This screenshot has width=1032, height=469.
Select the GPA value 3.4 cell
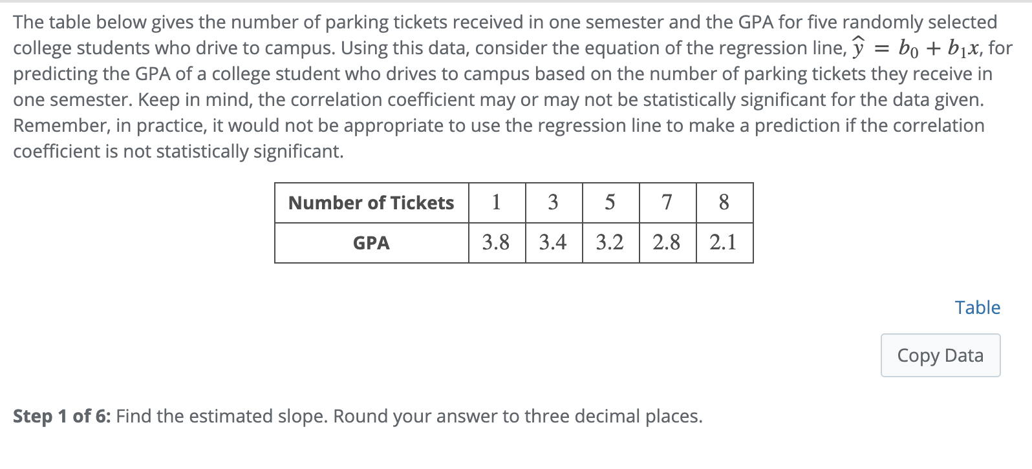click(x=552, y=244)
